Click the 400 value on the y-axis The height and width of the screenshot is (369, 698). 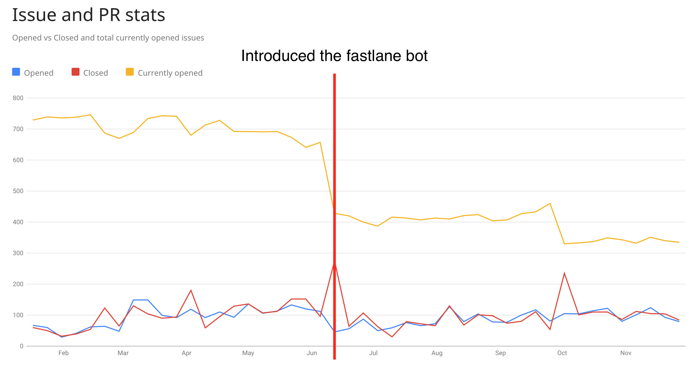click(18, 222)
